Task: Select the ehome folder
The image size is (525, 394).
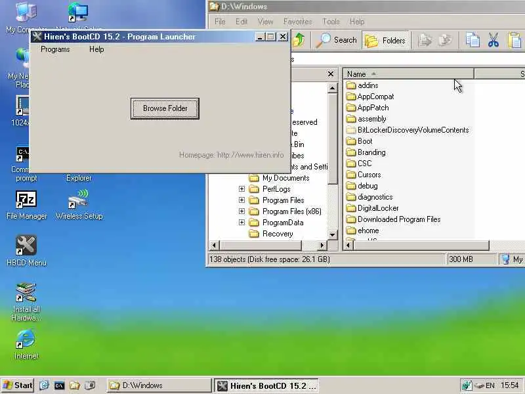Action: (362, 230)
